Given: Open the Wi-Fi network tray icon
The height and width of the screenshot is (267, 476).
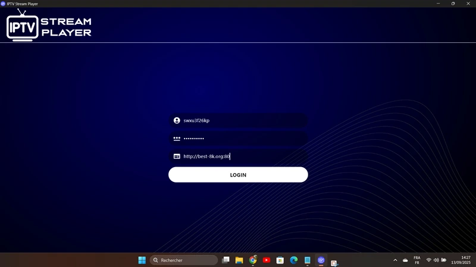Looking at the screenshot, I should [428, 260].
